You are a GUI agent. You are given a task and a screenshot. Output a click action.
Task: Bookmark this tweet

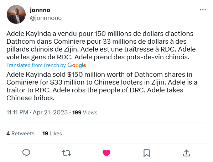coord(147,153)
